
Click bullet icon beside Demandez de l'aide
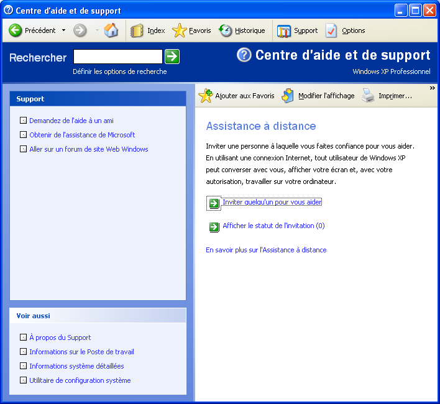pos(23,121)
